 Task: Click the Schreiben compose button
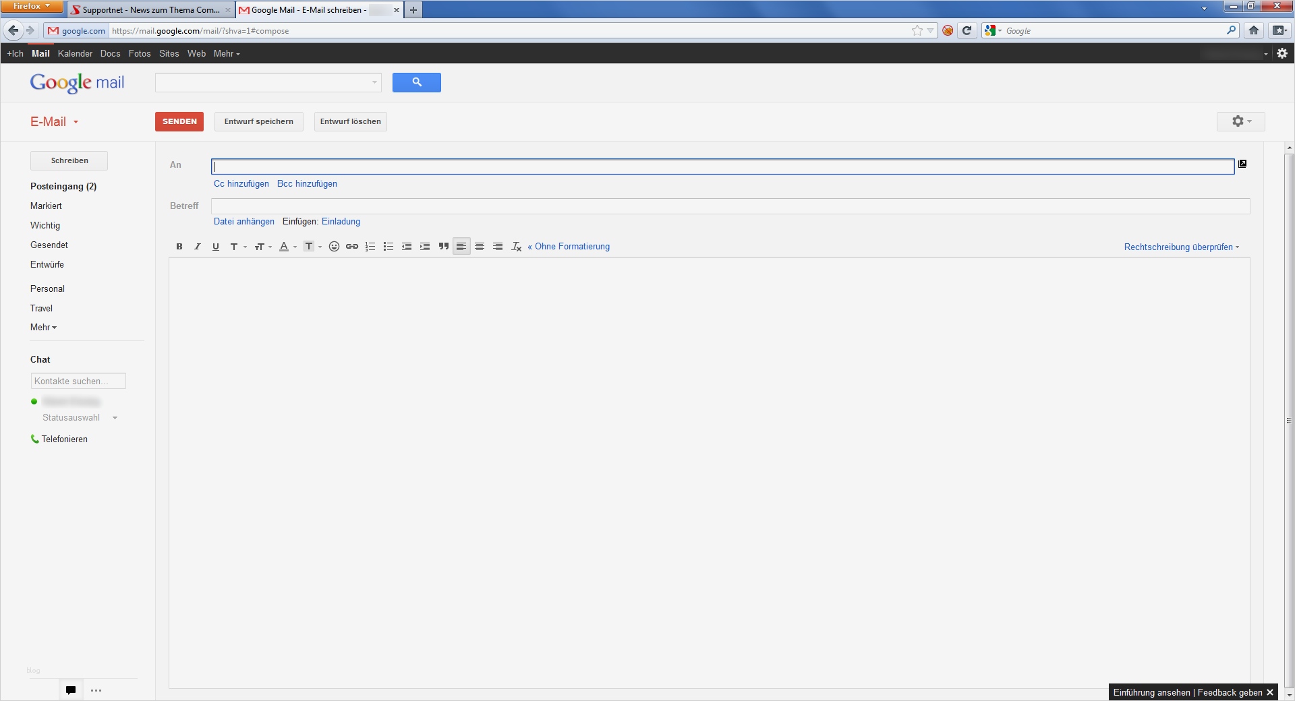(69, 160)
